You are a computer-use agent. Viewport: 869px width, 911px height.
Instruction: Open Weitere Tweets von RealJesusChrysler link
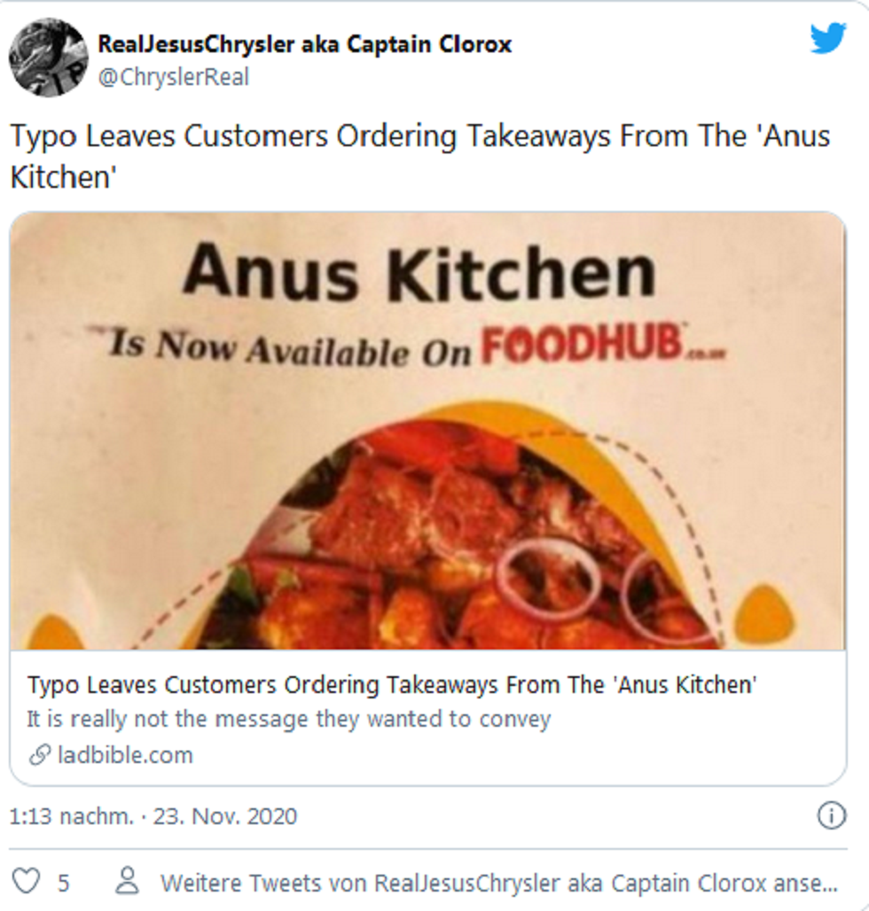click(x=498, y=883)
